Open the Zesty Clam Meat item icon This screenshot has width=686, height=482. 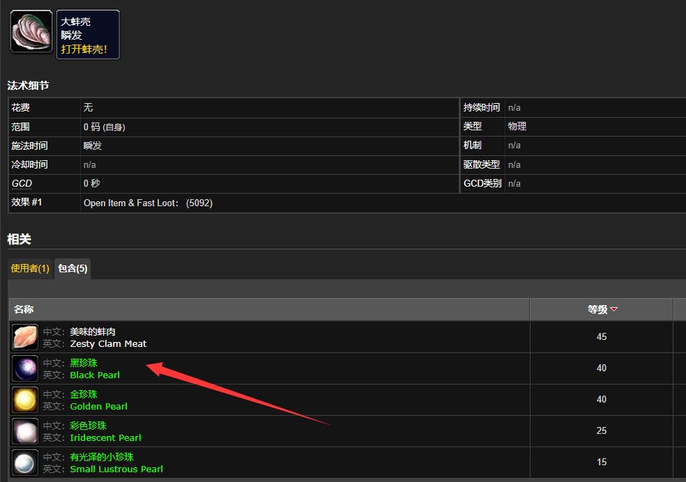coord(25,337)
